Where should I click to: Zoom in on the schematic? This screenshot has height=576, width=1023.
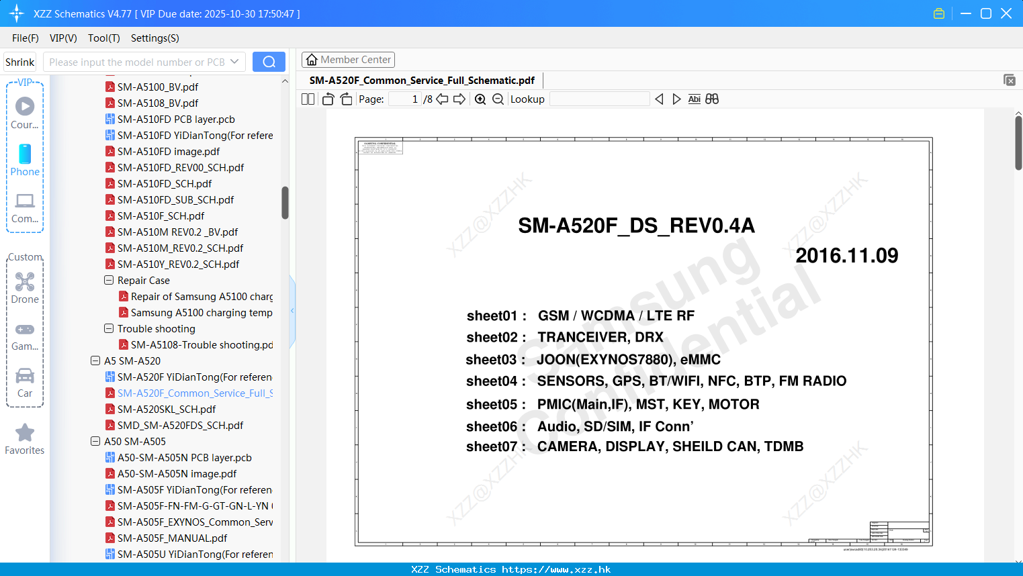(x=480, y=99)
